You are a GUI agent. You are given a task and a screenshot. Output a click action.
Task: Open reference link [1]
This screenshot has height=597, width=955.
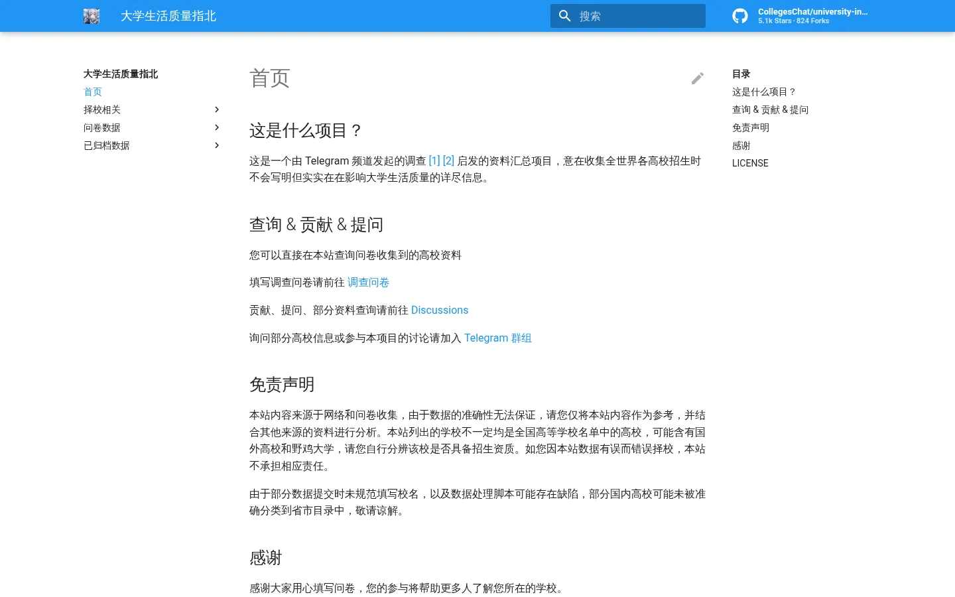434,161
